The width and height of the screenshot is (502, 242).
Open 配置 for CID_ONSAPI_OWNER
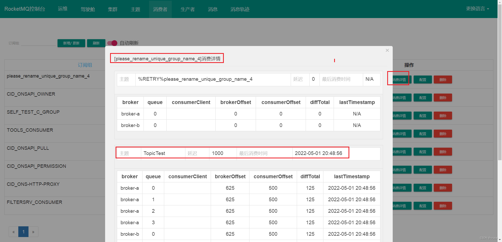coord(423,98)
